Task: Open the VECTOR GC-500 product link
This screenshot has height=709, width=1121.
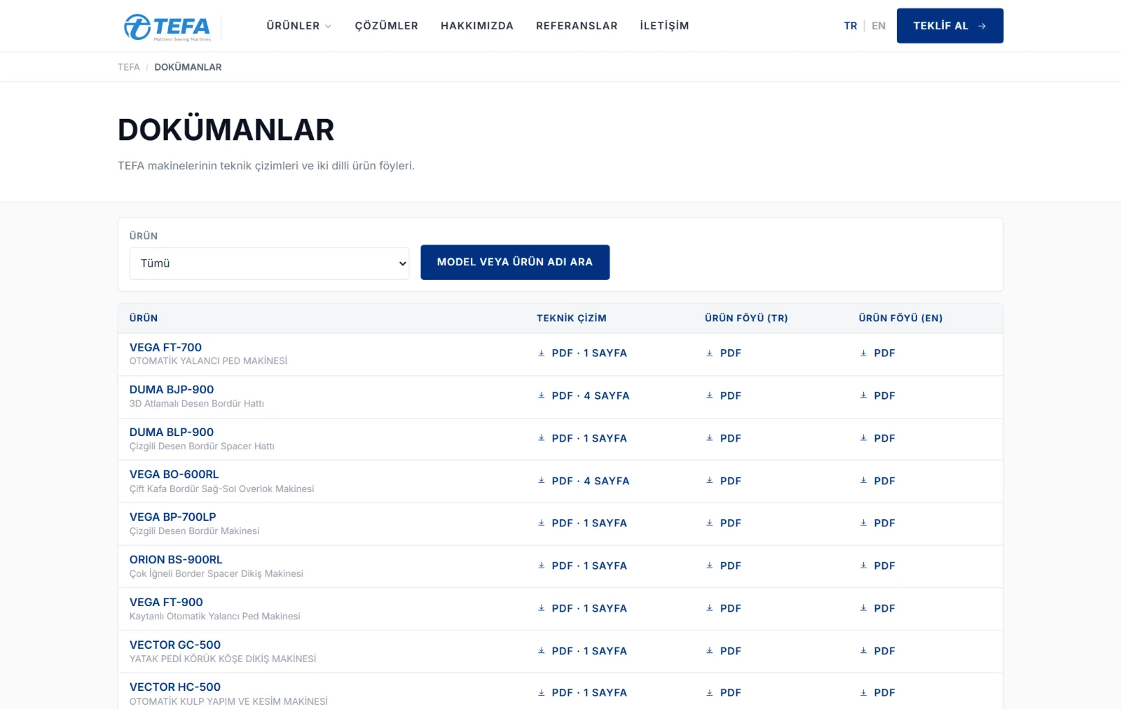Action: [175, 645]
